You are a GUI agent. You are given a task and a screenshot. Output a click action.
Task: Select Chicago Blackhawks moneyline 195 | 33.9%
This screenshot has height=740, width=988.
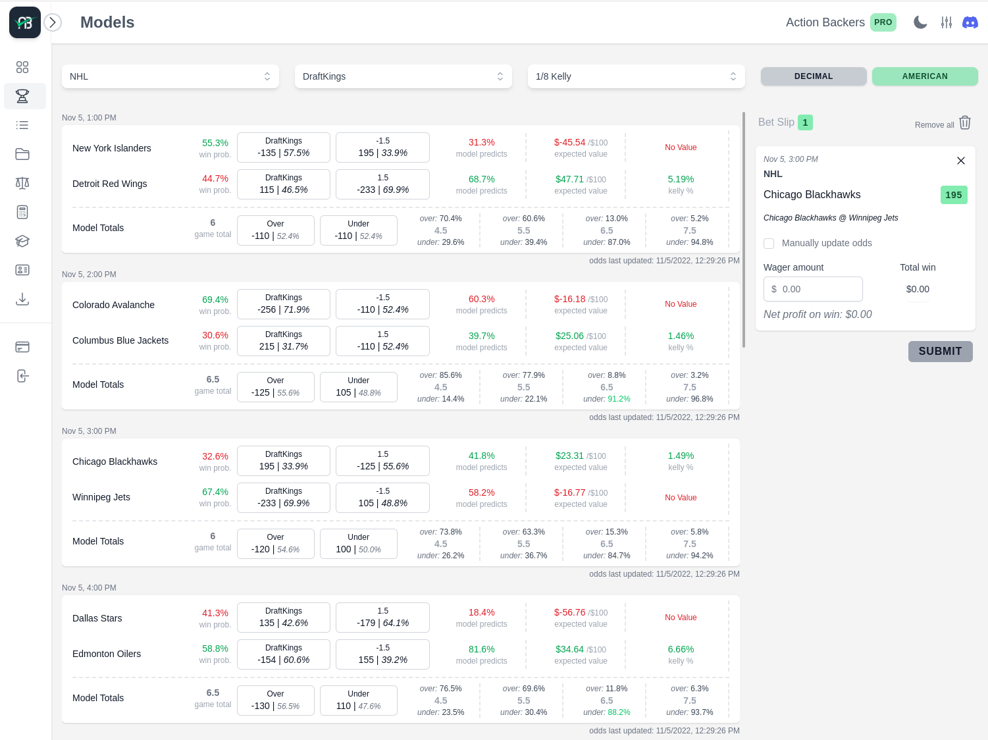(284, 461)
